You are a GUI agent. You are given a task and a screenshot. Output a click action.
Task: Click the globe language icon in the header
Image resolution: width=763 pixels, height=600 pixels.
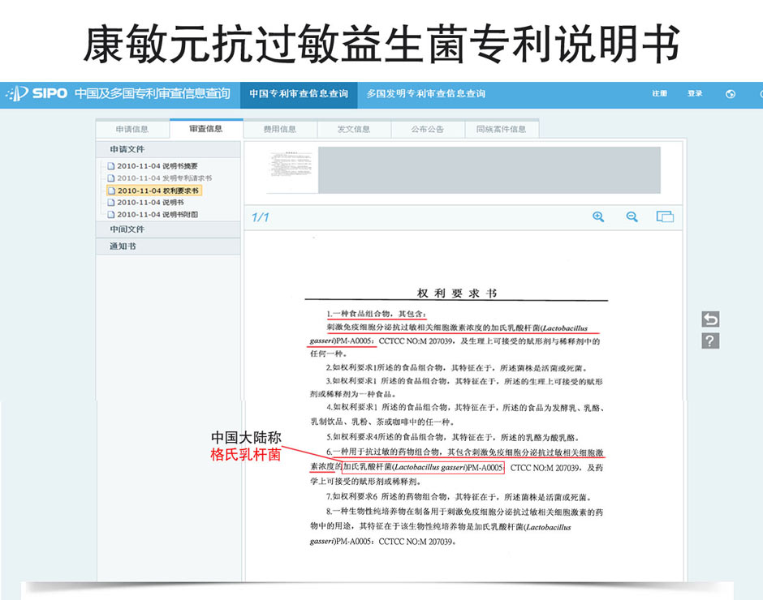730,94
